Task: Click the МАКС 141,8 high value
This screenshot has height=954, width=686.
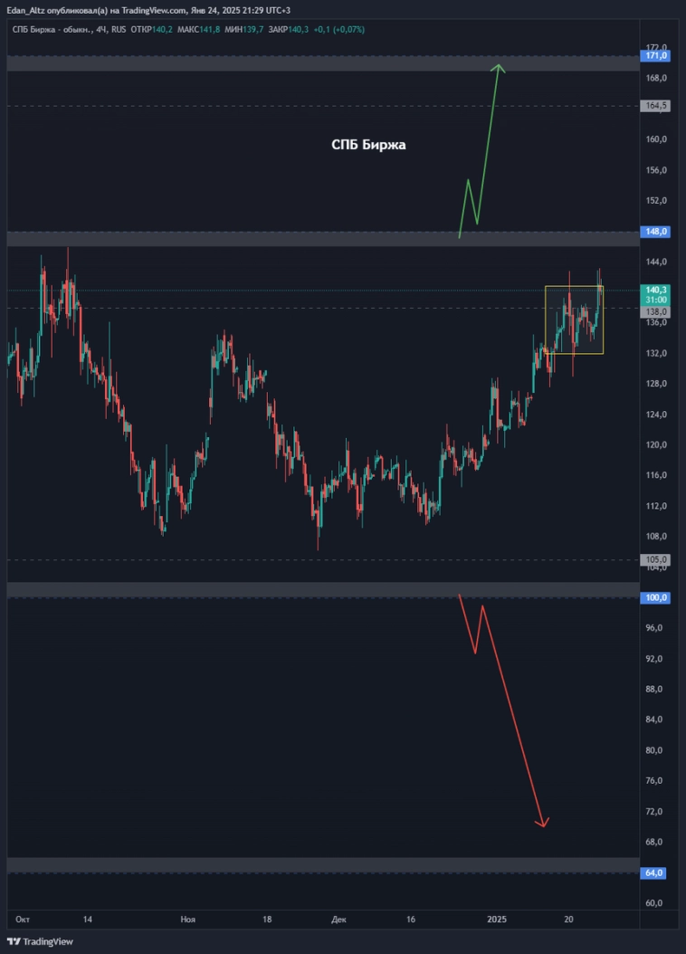Action: (199, 29)
